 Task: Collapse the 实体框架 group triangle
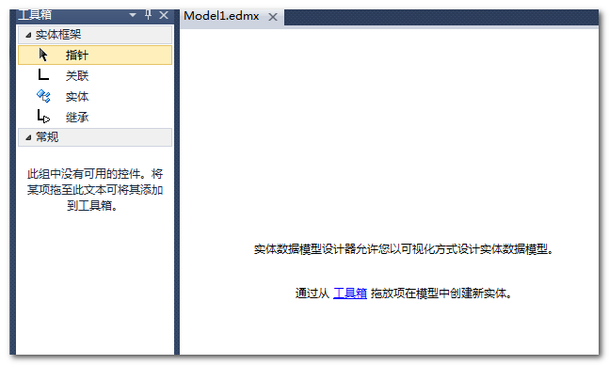tap(28, 35)
